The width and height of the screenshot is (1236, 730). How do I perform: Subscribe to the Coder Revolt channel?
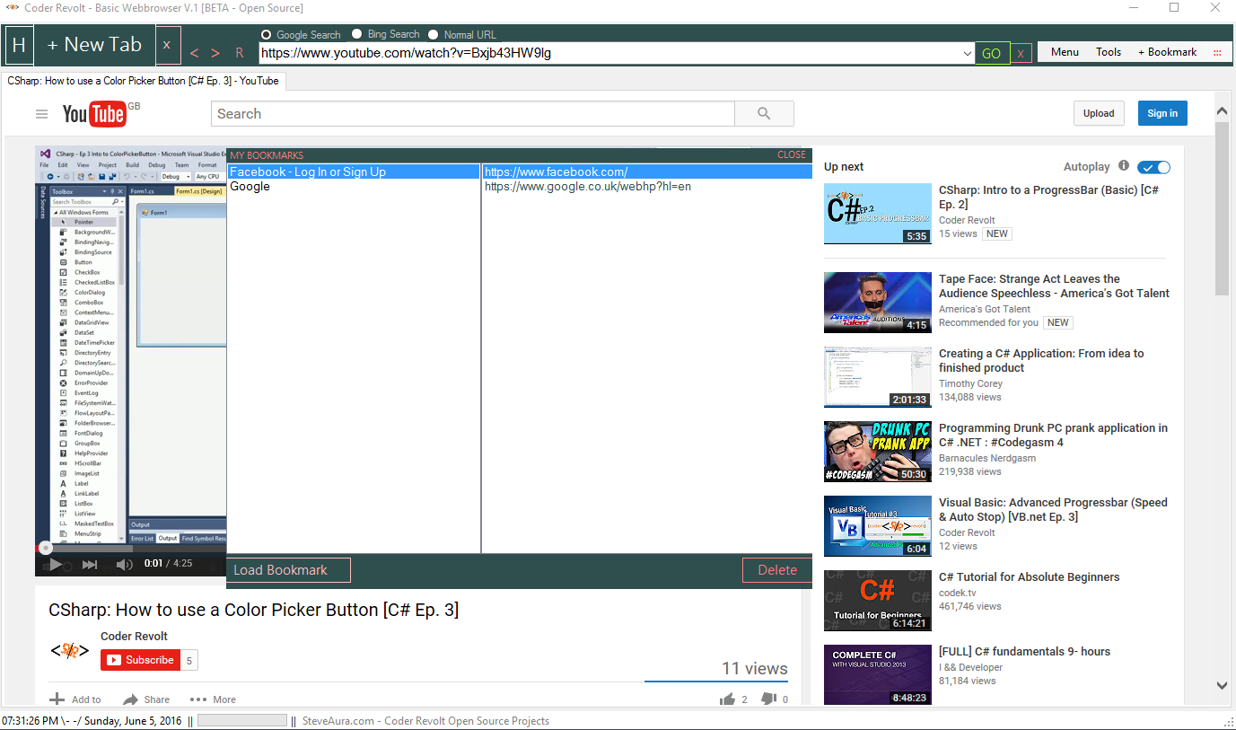point(140,659)
